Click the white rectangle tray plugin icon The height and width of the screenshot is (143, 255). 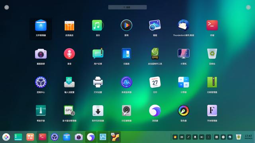tap(216, 137)
